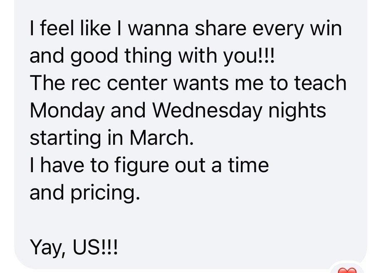The image size is (376, 273).
Task: Click the word "nights" in the message
Action: coord(297,111)
